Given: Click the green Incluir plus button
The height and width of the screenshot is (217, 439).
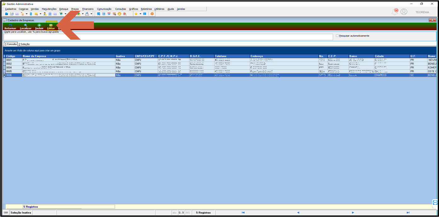Looking at the screenshot, I should [x=39, y=26].
